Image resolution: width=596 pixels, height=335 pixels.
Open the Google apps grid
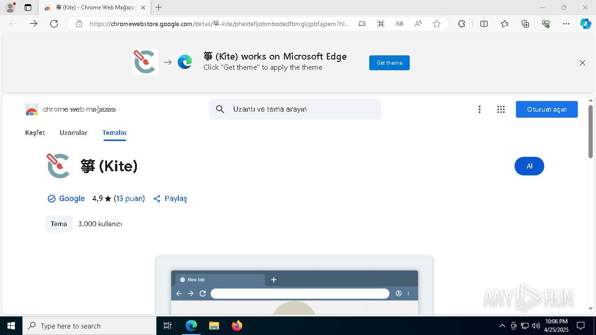[x=501, y=109]
